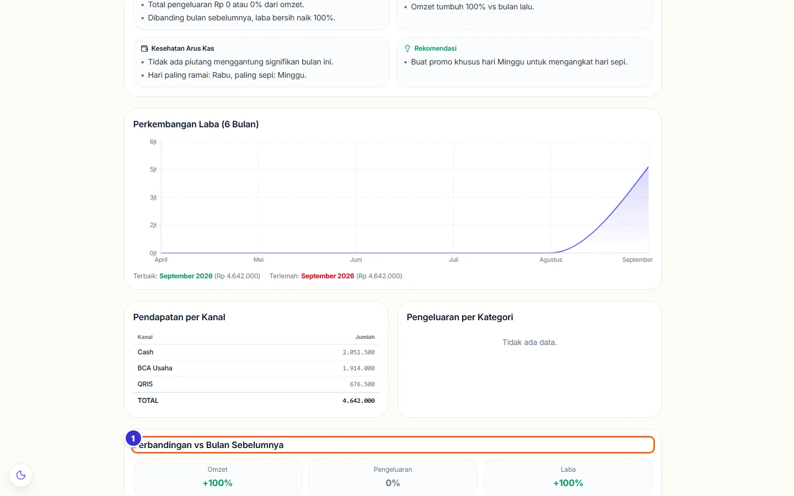Click the lightbulb icon beside Rekomendasi
The image size is (794, 496).
pyautogui.click(x=407, y=48)
